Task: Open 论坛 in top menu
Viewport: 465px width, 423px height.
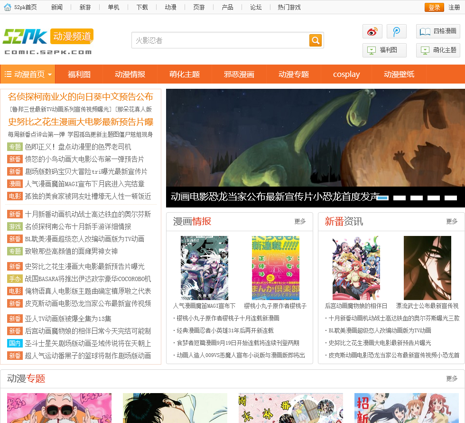Action: (x=256, y=7)
